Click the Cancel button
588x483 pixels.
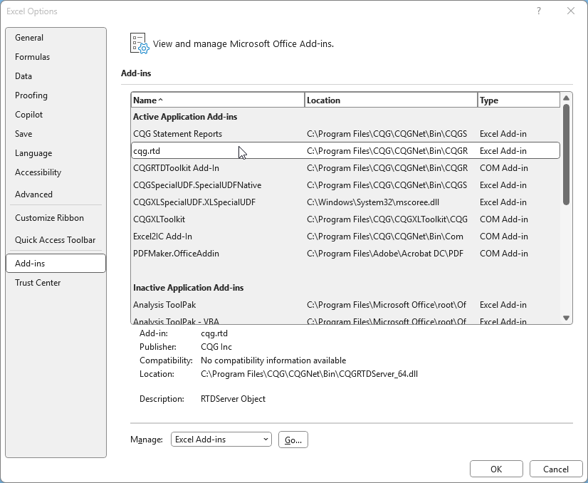556,469
